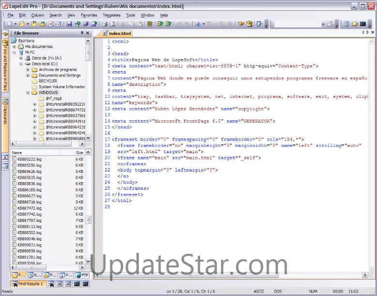Click the second Find Results binoculars icon
The width and height of the screenshot is (377, 296).
[51, 284]
